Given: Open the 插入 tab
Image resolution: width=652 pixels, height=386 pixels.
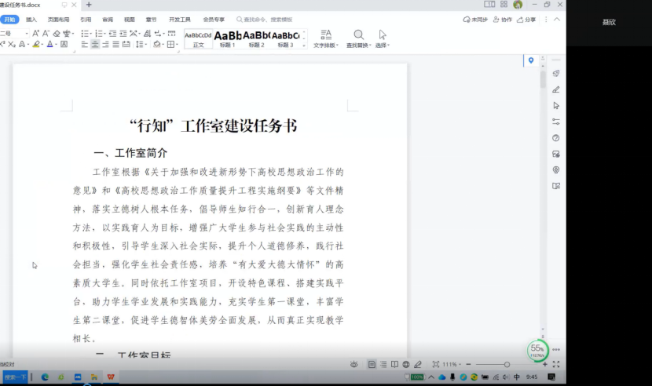Looking at the screenshot, I should point(31,20).
